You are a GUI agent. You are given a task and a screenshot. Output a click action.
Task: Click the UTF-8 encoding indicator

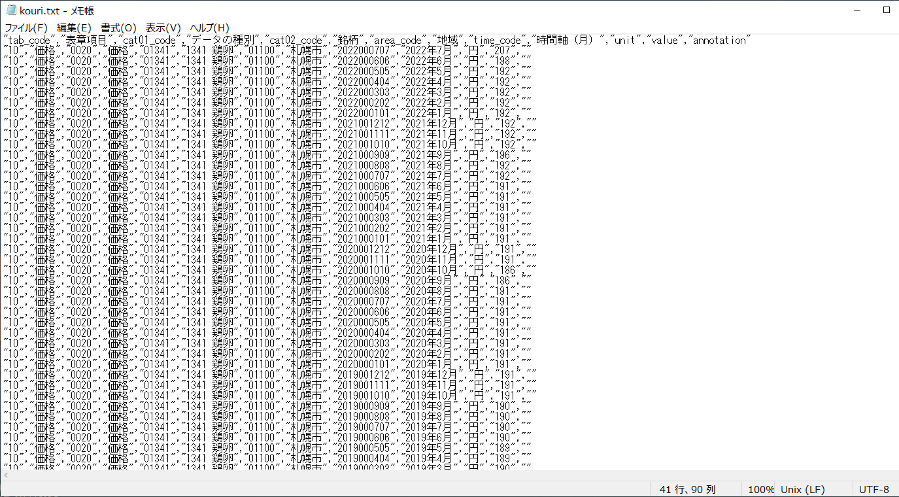874,490
